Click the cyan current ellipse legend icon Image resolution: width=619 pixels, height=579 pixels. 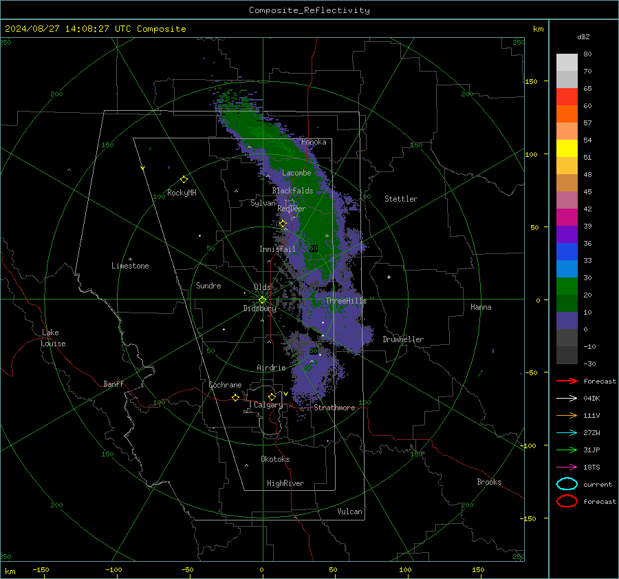click(567, 484)
